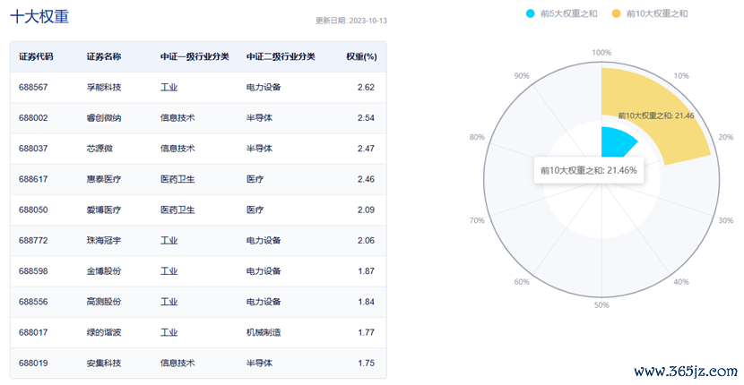Click the 权重(%) column header

coord(361,56)
